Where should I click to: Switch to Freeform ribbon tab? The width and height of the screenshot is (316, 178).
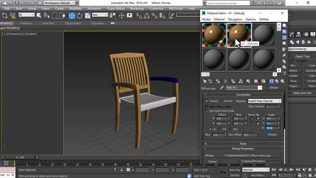click(x=26, y=23)
